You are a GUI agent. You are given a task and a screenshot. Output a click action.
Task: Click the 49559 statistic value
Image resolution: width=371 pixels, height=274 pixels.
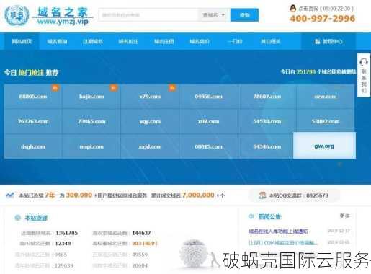point(140,255)
